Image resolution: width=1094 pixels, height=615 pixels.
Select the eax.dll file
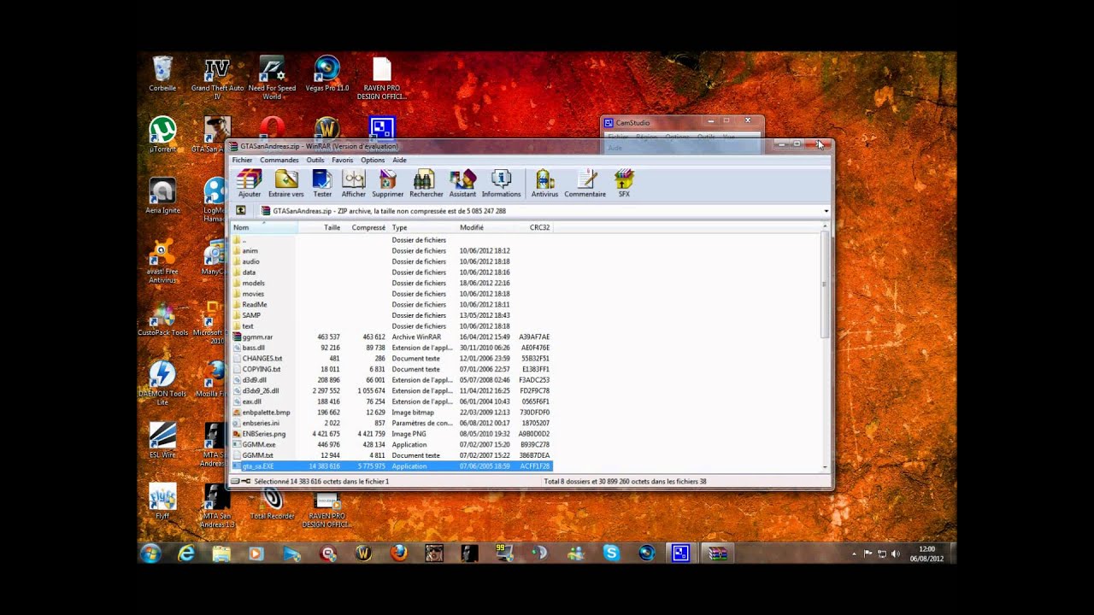(391, 401)
